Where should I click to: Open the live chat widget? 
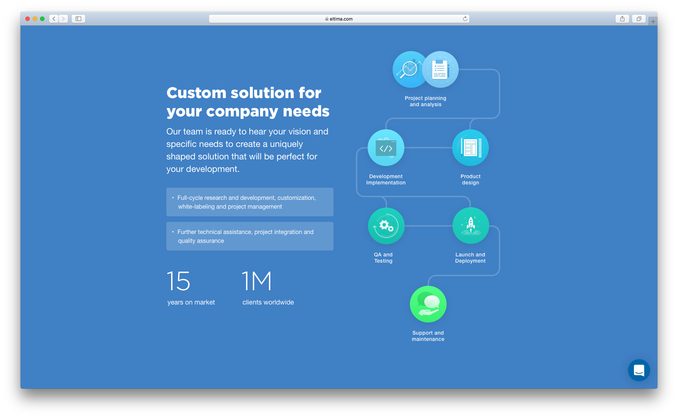click(x=639, y=370)
